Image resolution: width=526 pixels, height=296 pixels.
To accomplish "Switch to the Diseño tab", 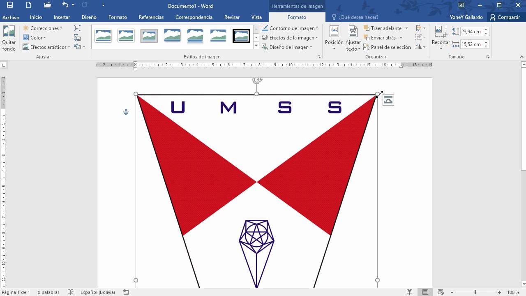I will tap(89, 17).
